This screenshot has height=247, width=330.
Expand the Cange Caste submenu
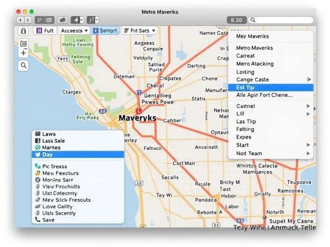(x=271, y=79)
